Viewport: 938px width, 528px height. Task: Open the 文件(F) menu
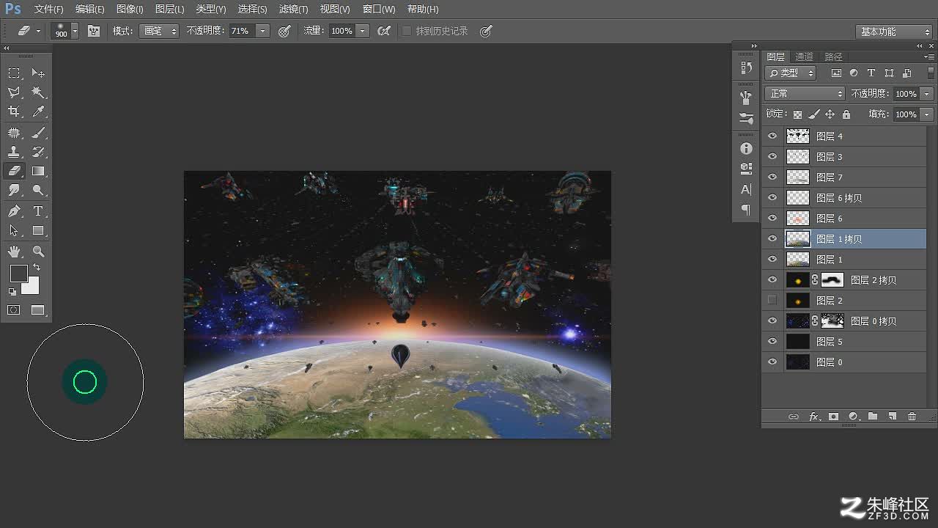pyautogui.click(x=48, y=10)
